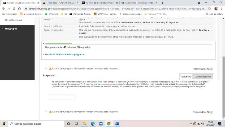Image resolution: width=225 pixels, height=127 pixels.
Task: Open the Chrome profile avatar
Action: (x=216, y=9)
